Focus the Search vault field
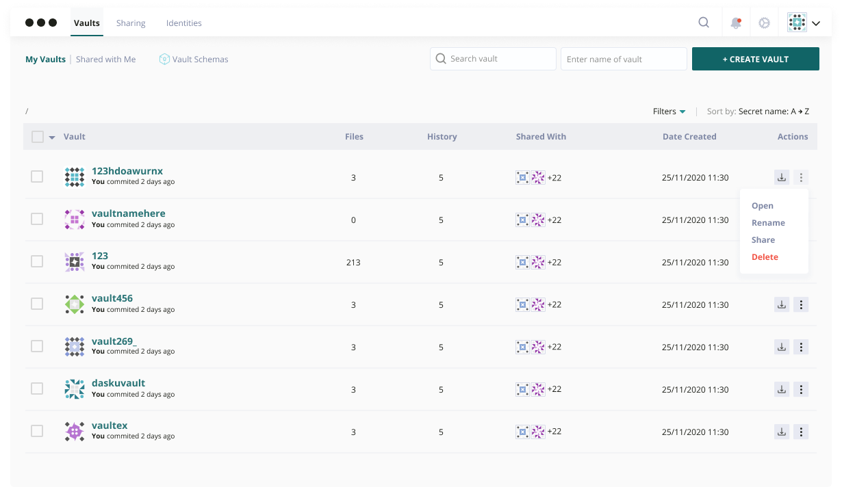The height and width of the screenshot is (487, 842). (x=493, y=59)
